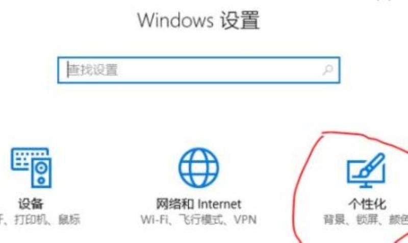Image resolution: width=408 pixels, height=243 pixels.
Task: Open the 设备 keyboard and speaker icon
Action: coord(31,167)
